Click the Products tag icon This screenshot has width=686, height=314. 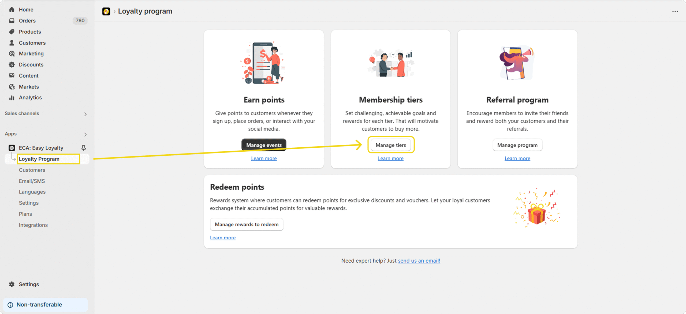pyautogui.click(x=12, y=32)
